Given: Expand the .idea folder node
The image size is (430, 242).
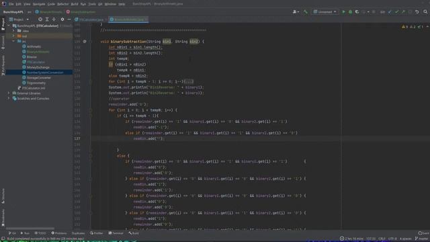Looking at the screenshot, I should [x=13, y=31].
